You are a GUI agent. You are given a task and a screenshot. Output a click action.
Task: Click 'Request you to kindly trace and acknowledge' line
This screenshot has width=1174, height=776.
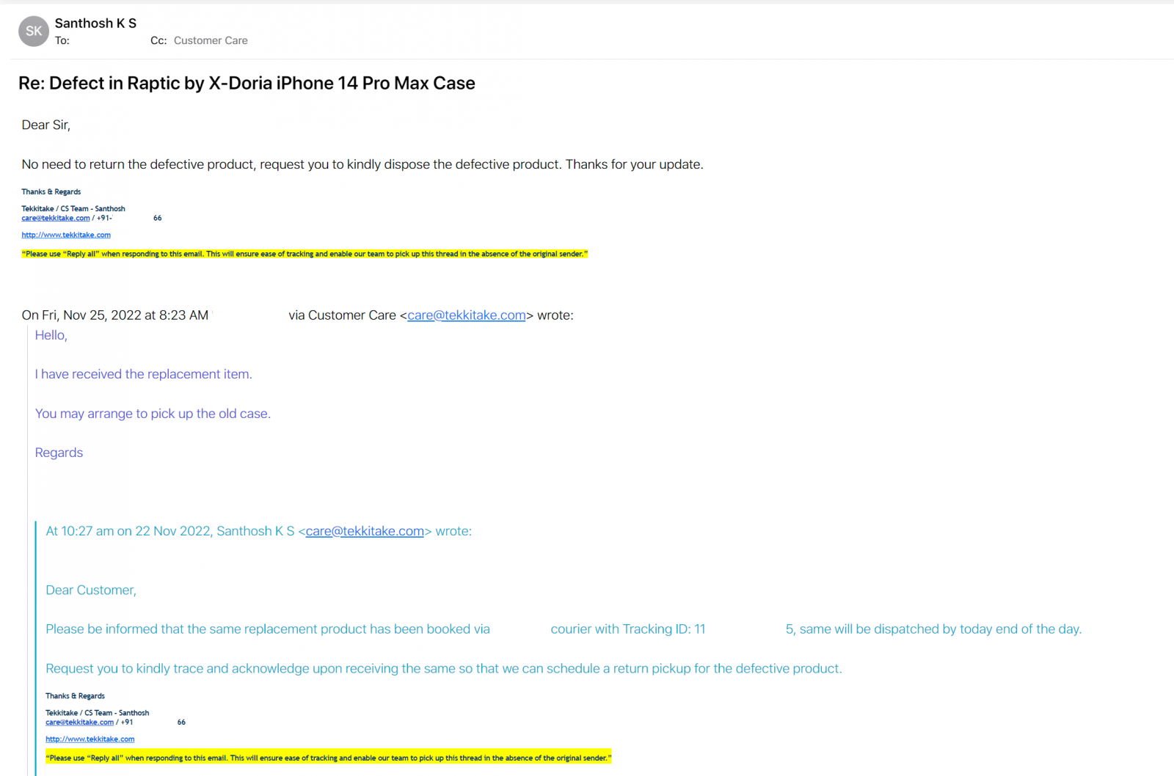444,669
